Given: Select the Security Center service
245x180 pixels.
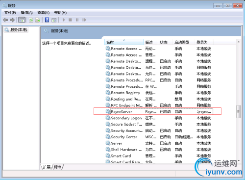Looking at the screenshot, I should point(158,137).
